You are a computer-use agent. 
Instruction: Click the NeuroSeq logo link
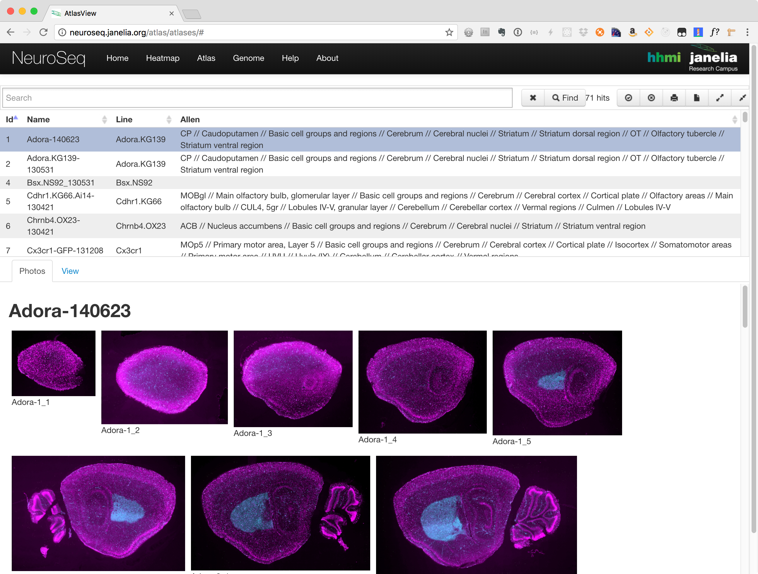tap(49, 58)
